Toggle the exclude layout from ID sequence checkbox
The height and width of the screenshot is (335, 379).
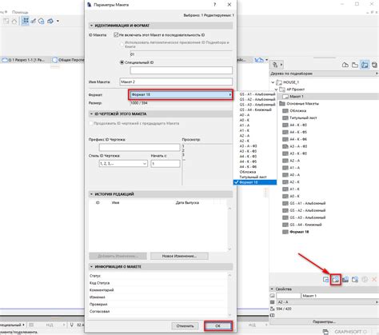pos(116,34)
